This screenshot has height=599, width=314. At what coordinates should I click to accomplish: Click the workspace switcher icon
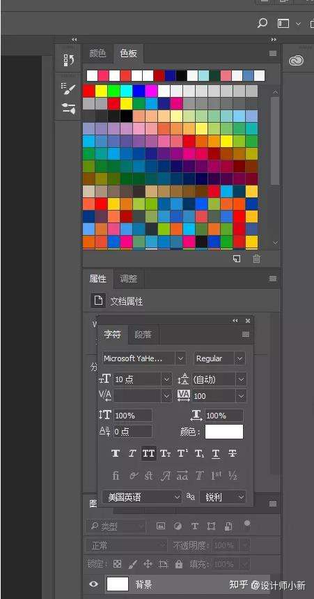coord(283,24)
